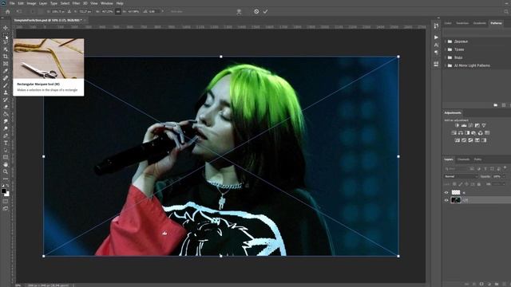Toggle lock all
Screen dimensions: 511x287
(479, 184)
